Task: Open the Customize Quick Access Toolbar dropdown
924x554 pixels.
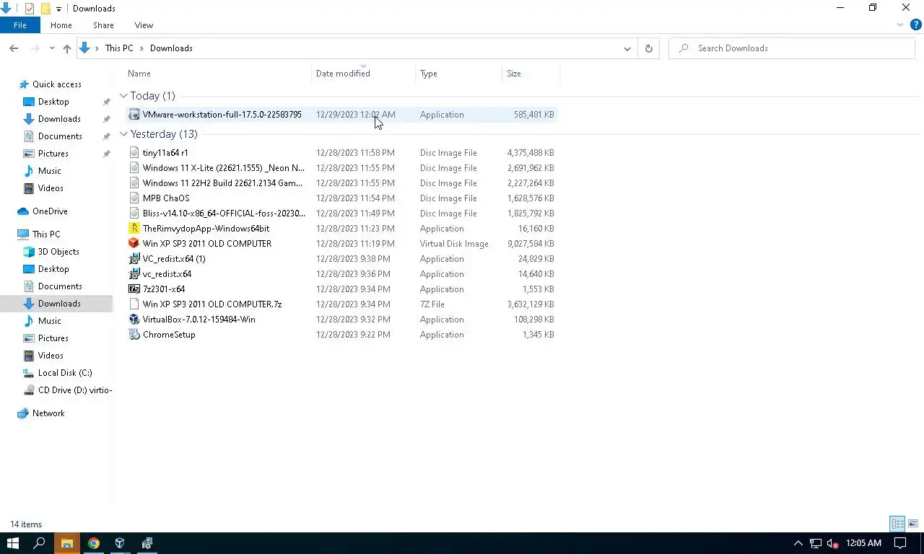Action: tap(59, 9)
